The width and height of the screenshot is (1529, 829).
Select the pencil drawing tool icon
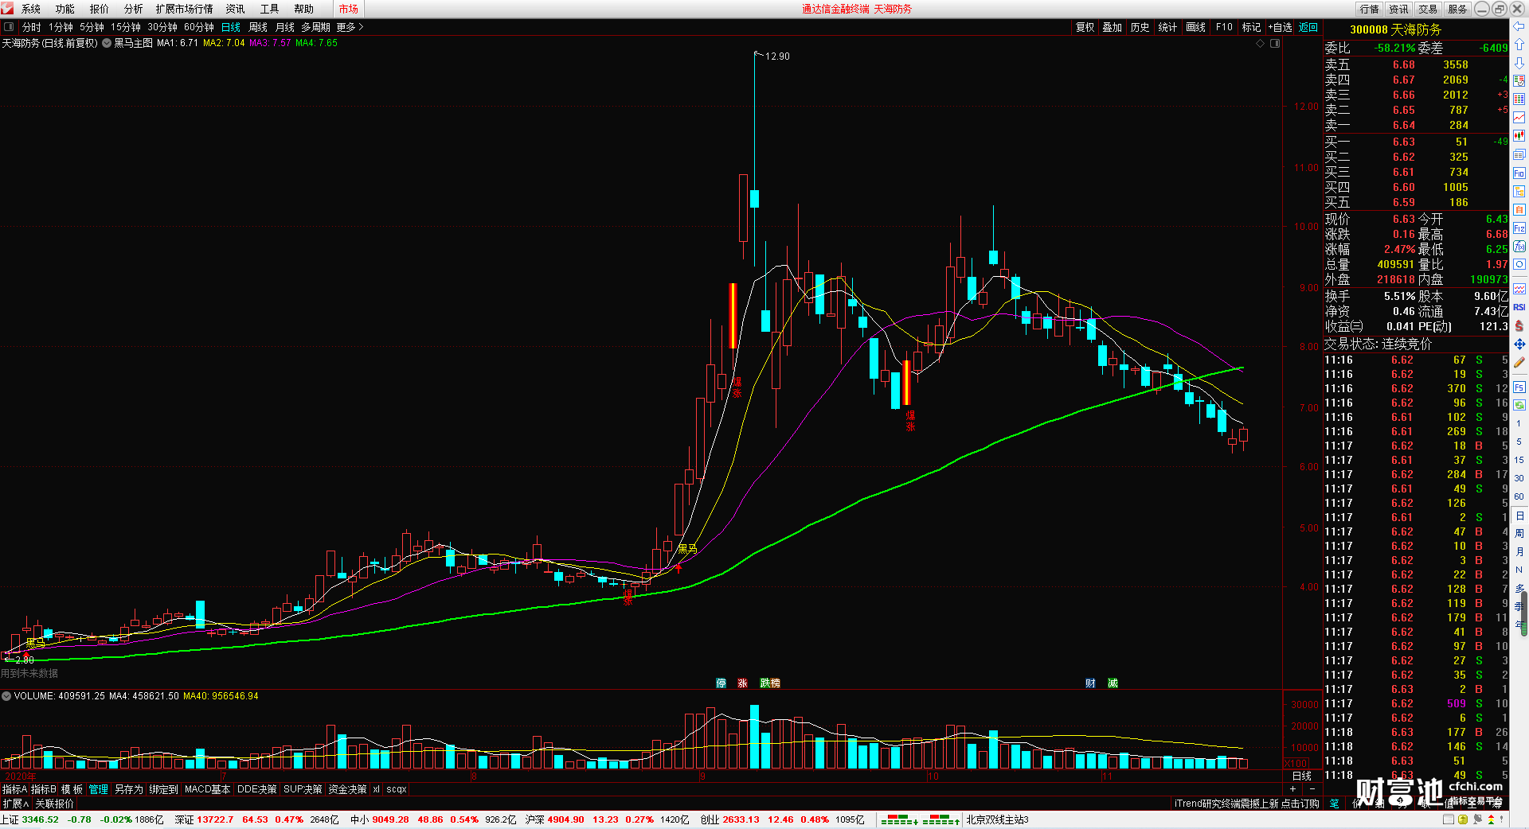coord(1519,362)
